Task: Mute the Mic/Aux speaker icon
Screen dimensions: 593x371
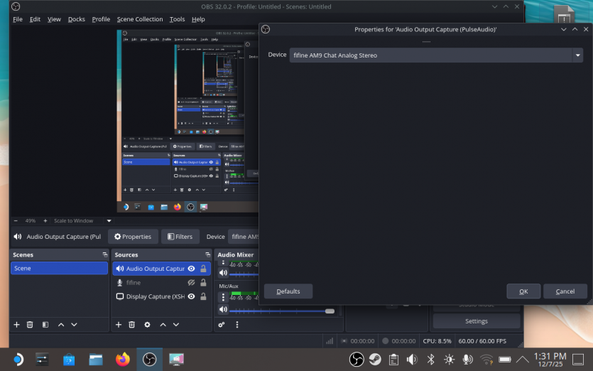Action: tap(223, 310)
